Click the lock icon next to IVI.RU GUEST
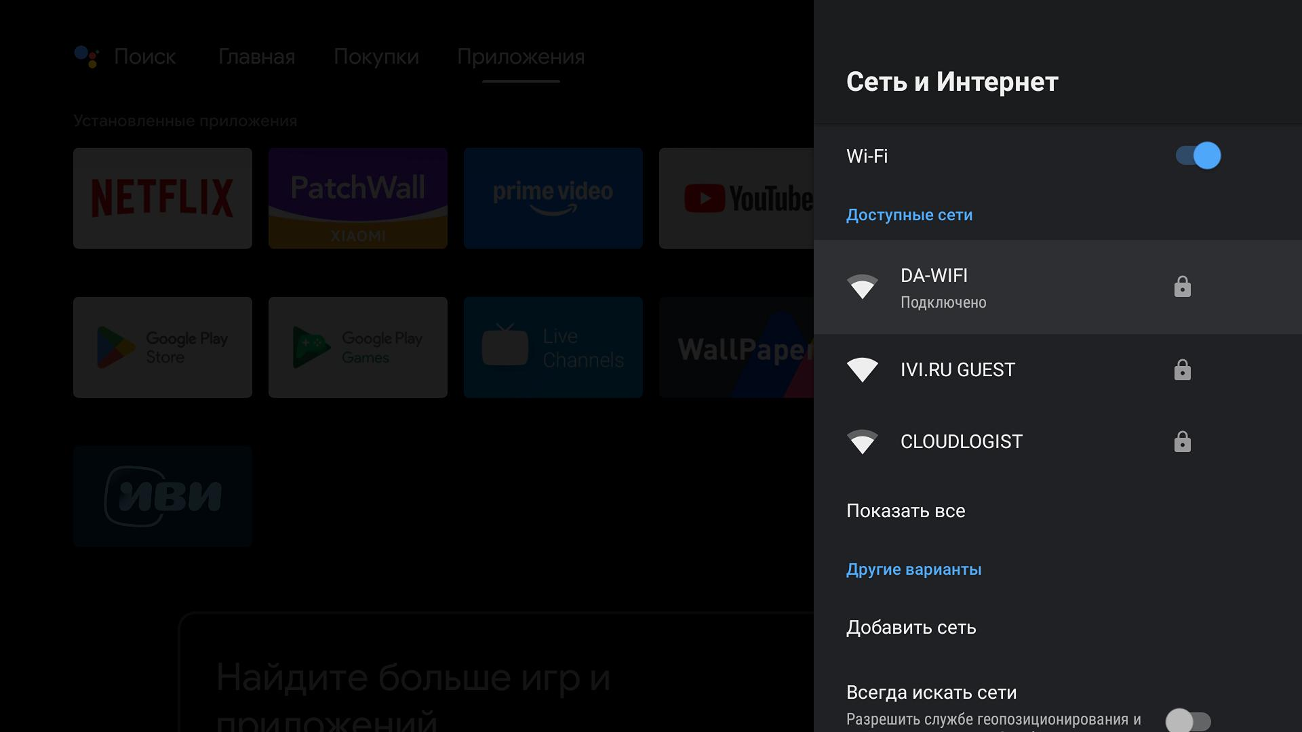The width and height of the screenshot is (1302, 732). (x=1182, y=369)
